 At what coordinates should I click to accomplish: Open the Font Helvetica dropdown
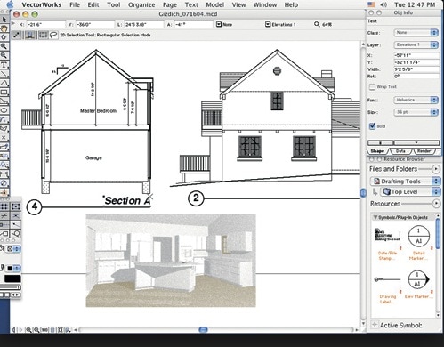click(x=416, y=100)
